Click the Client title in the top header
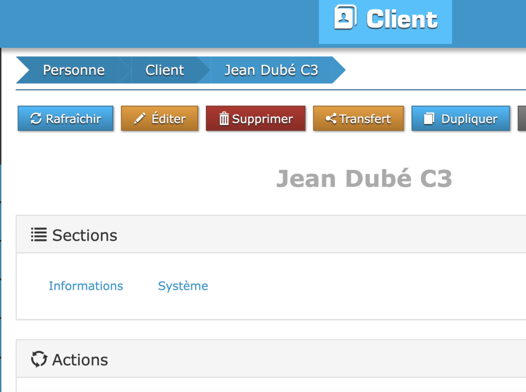Viewport: 526px width, 392px height. point(402,20)
